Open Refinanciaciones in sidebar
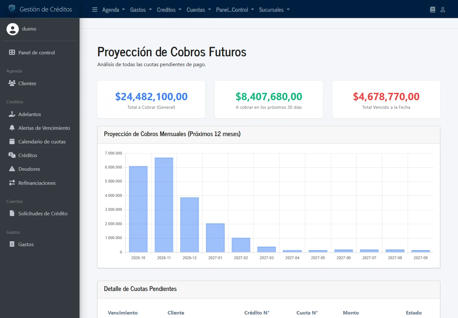The image size is (458, 318). click(x=40, y=183)
